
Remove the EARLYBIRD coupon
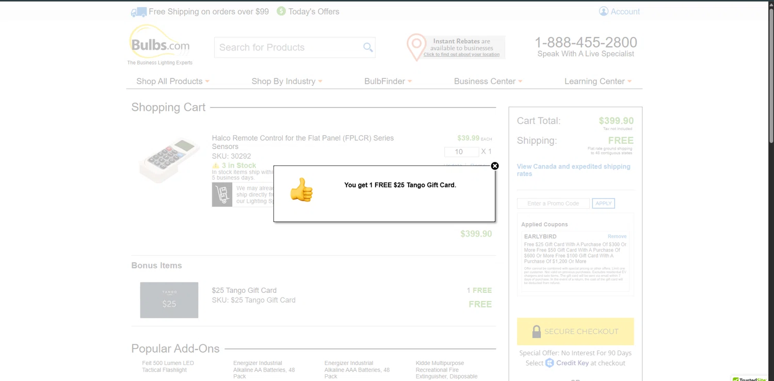point(617,236)
